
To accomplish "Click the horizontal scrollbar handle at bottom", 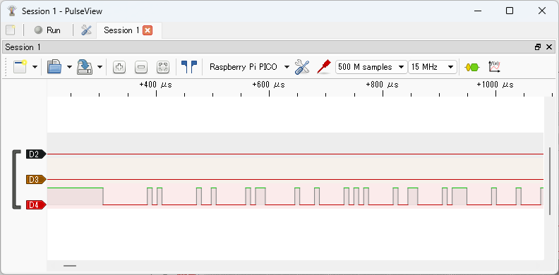I will click(70, 265).
